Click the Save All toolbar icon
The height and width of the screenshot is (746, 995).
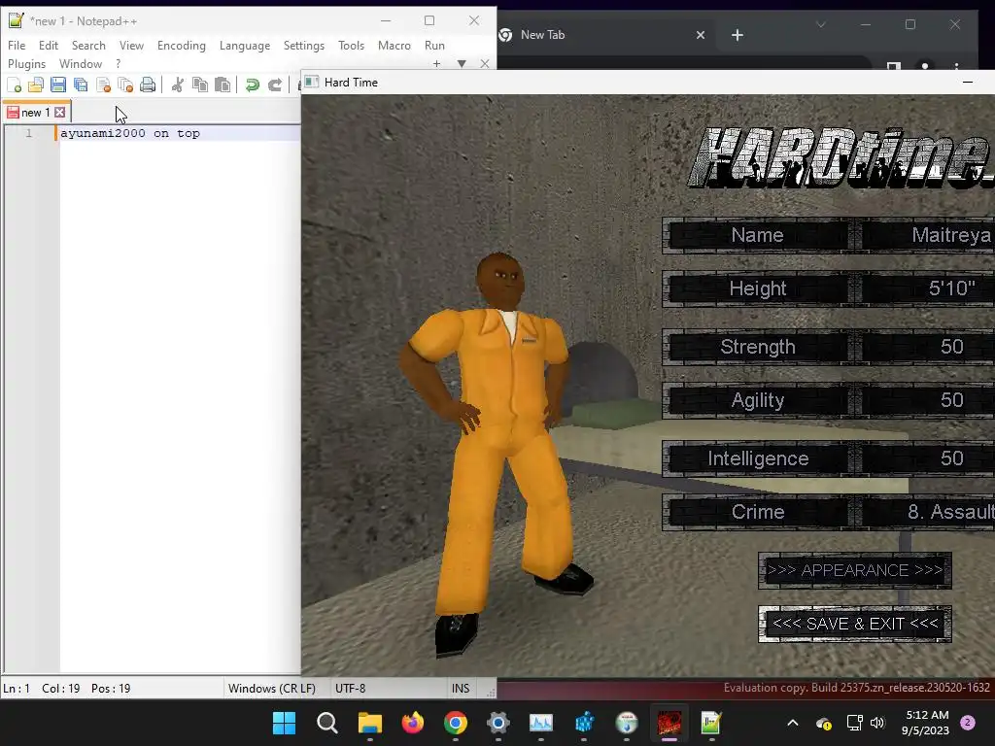[x=81, y=85]
